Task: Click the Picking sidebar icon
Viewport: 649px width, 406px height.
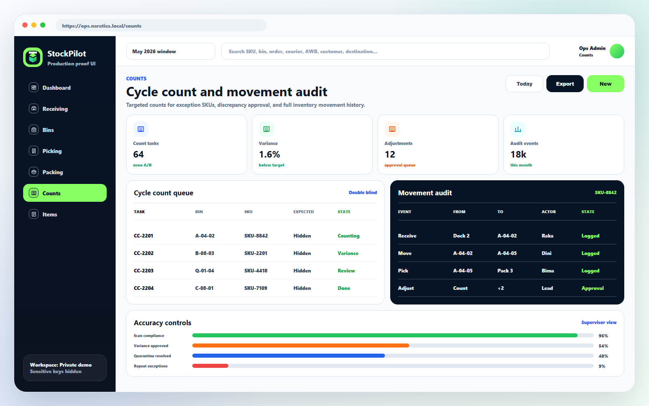Action: [x=34, y=151]
